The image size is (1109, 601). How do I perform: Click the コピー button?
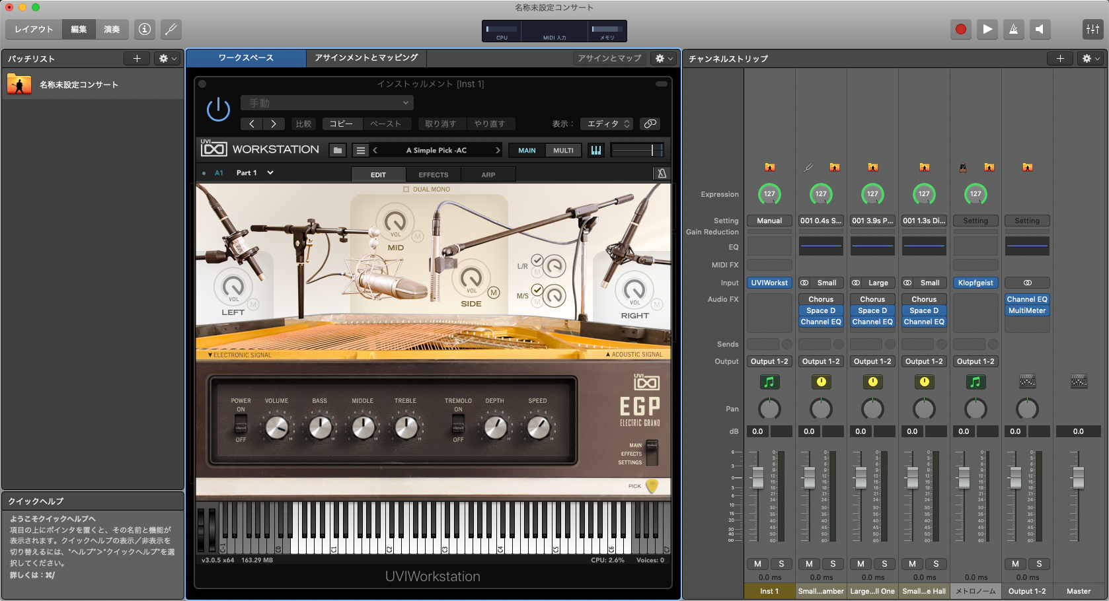pos(341,124)
